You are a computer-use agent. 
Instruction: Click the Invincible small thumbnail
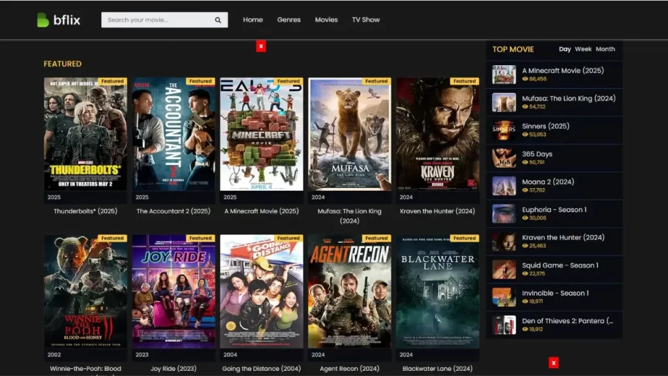504,297
